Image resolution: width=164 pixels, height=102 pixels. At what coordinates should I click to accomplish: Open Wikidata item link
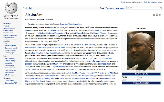[x=9, y=72]
